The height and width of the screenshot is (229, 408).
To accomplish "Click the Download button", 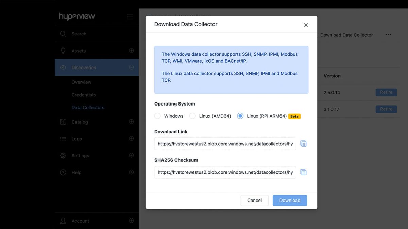I will click(290, 200).
